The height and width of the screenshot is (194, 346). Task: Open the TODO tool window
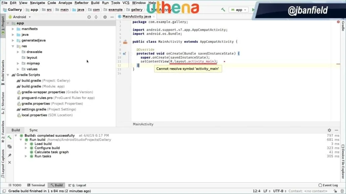pyautogui.click(x=15, y=185)
